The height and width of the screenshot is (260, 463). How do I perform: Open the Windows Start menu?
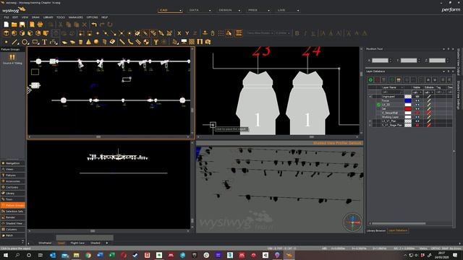point(6,255)
